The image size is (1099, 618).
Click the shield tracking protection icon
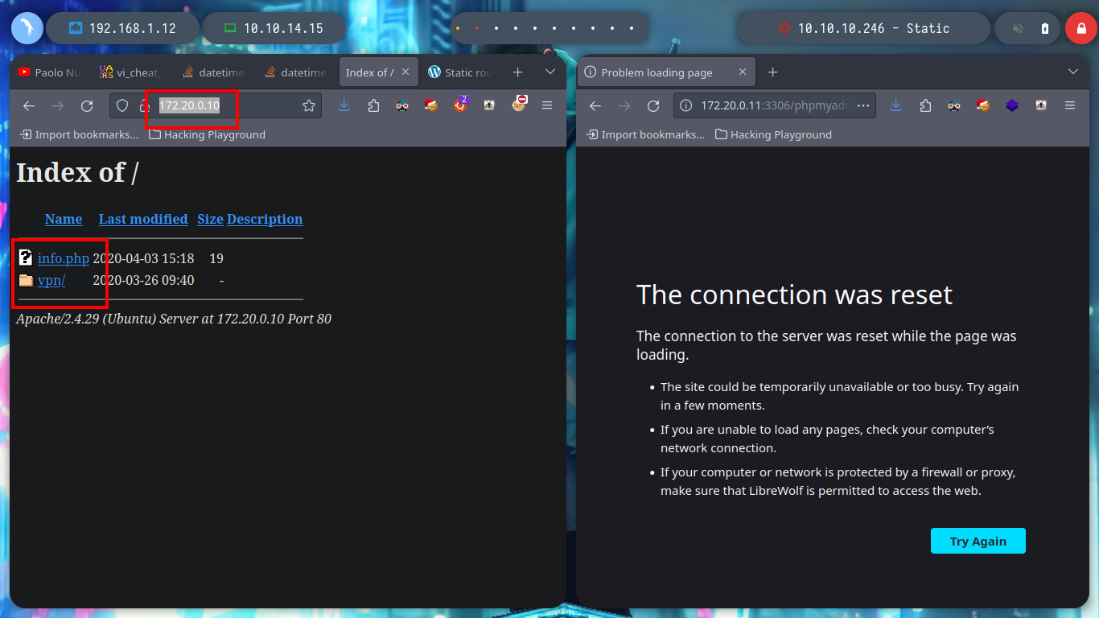[x=122, y=105]
